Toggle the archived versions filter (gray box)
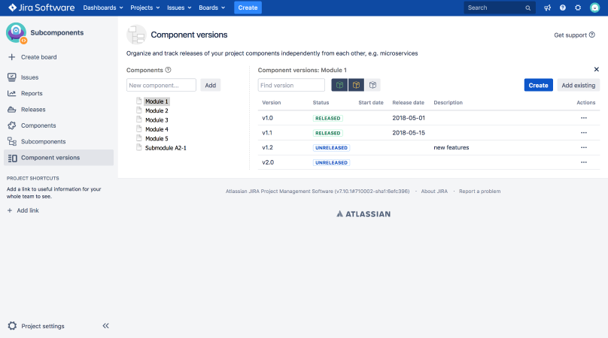The image size is (608, 338). [x=372, y=85]
